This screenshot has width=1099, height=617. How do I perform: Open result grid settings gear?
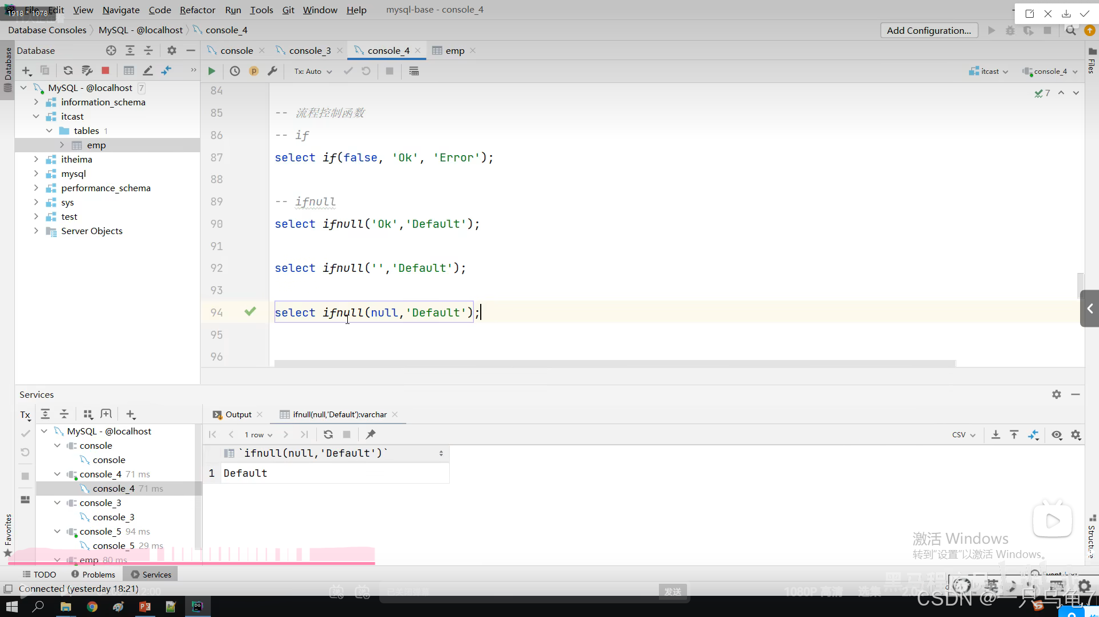pyautogui.click(x=1076, y=435)
